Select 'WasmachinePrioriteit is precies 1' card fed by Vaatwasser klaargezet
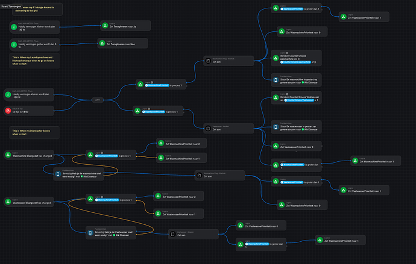 click(x=111, y=199)
